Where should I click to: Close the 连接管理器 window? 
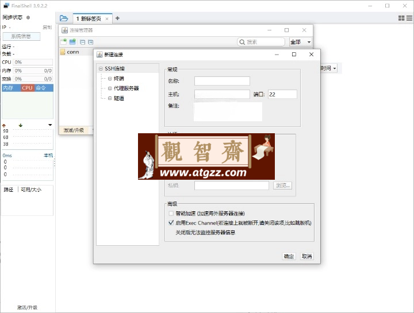click(x=304, y=30)
